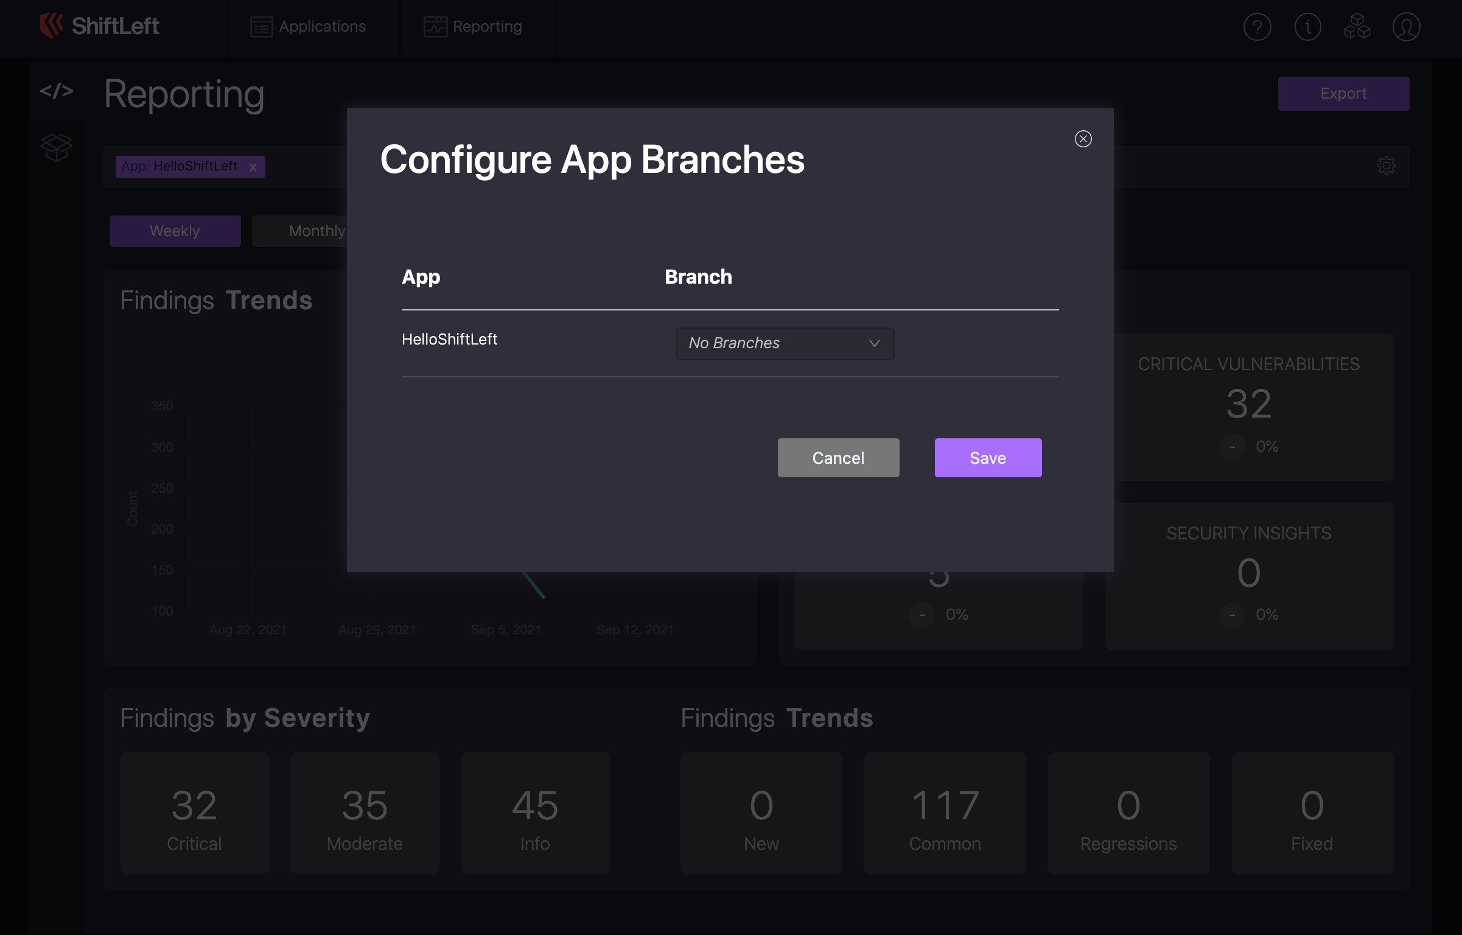Viewport: 1462px width, 935px height.
Task: Open the Applications menu
Action: coord(308,27)
